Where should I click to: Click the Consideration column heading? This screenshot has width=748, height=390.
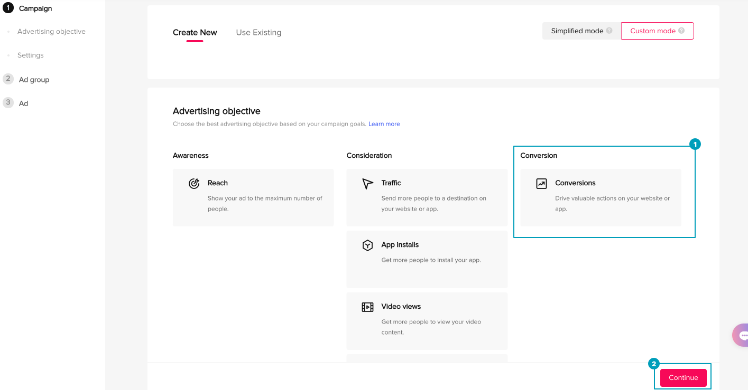(370, 156)
